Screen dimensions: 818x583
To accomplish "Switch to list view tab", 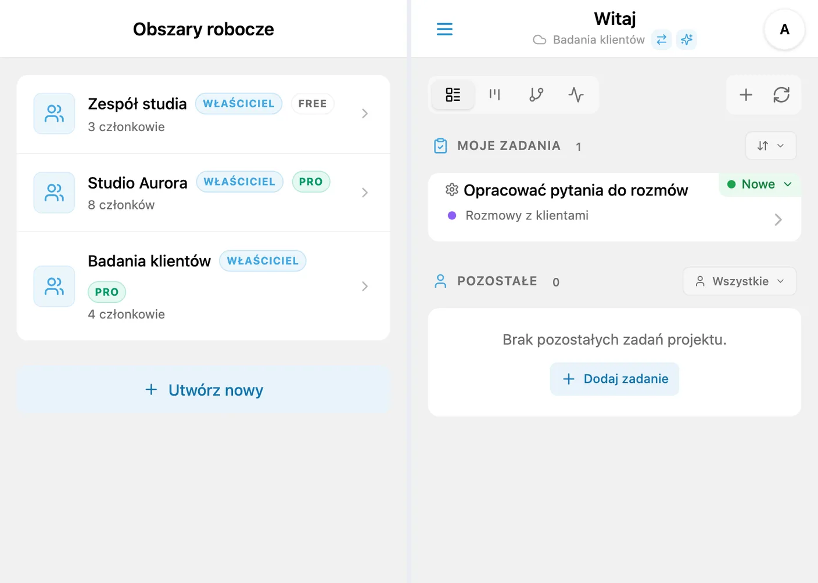I will click(453, 95).
